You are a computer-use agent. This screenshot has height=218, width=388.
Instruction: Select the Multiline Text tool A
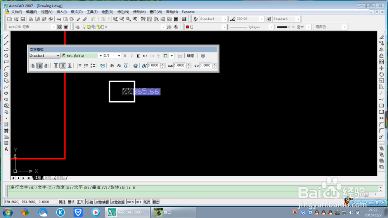click(x=6, y=149)
